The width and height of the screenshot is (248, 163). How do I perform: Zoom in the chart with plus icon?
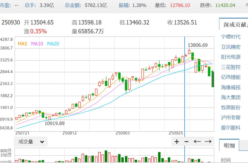point(177,141)
